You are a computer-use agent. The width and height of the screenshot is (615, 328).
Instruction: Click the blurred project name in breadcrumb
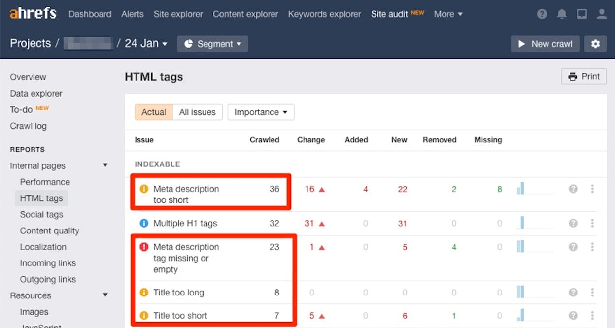pos(88,43)
